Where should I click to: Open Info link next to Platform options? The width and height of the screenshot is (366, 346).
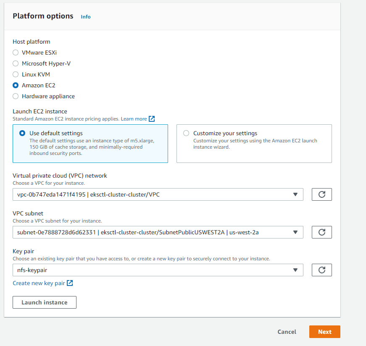86,17
